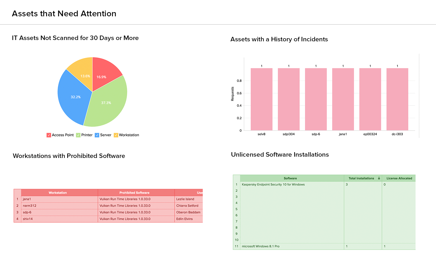Click the Prohibited Software column header
Viewport: 436px width, 268px height.
pos(134,193)
